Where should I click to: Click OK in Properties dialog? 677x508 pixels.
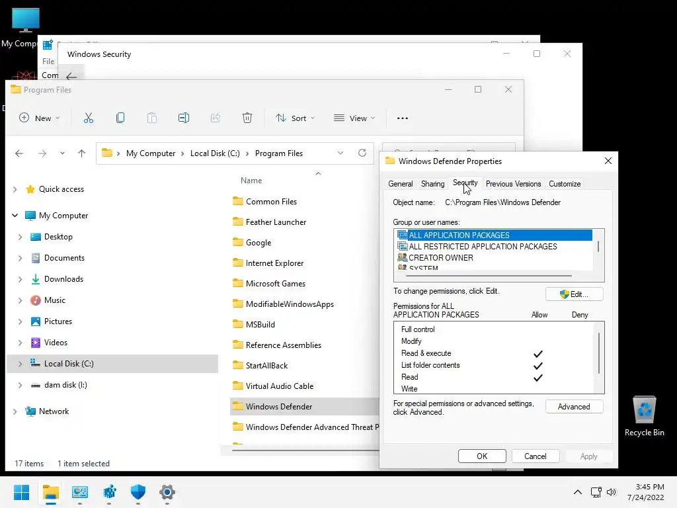[482, 456]
